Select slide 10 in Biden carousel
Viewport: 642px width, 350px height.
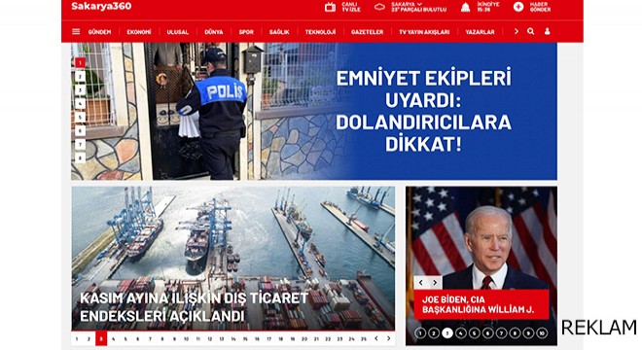point(541,333)
